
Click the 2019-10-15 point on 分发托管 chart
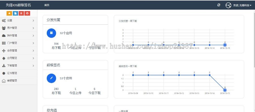(x=225, y=45)
